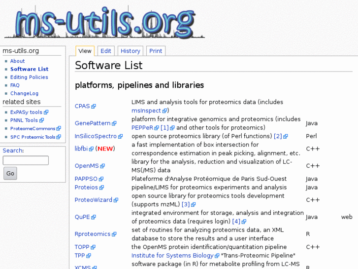The width and height of the screenshot is (358, 269).
Task: Click the external-link icon beside OpenMS
Action: (102, 166)
